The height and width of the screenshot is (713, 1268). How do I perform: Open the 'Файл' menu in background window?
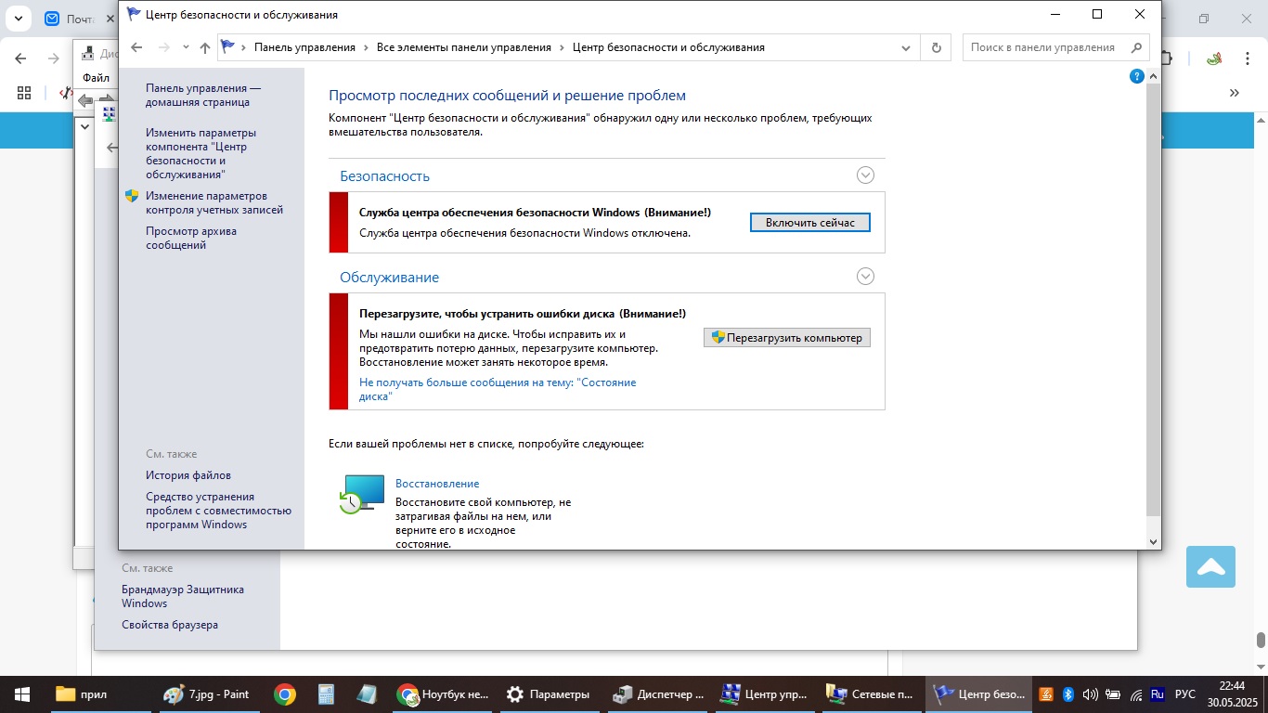pos(96,78)
